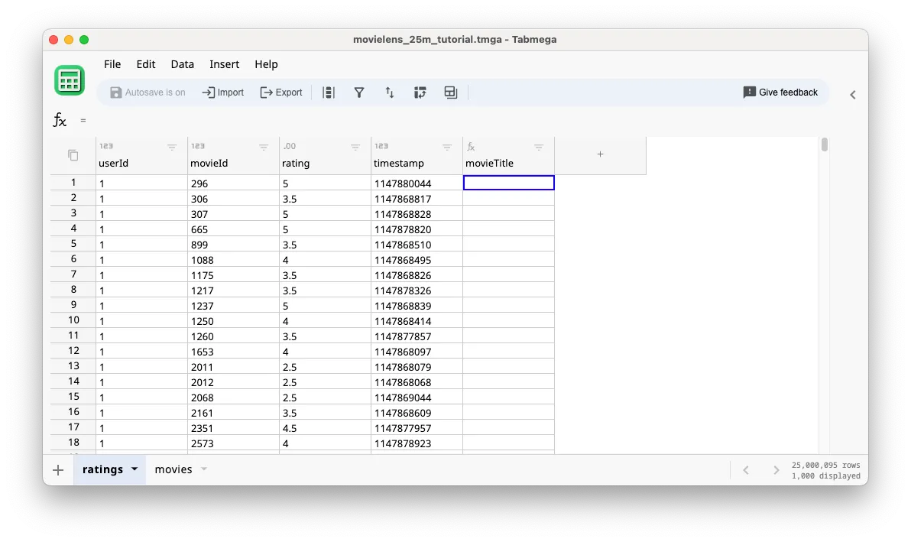Click the Give feedback button

(x=780, y=92)
